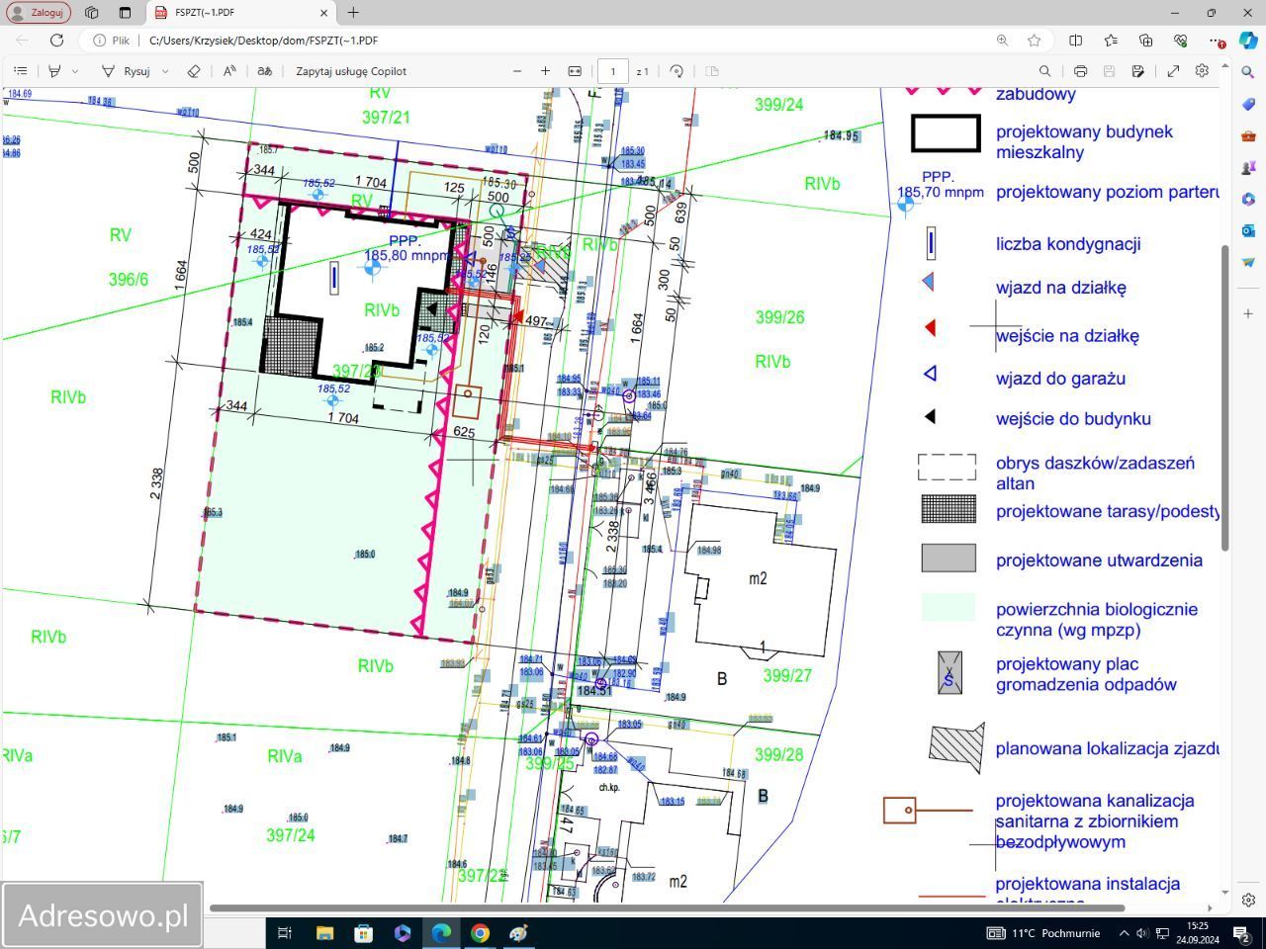Open the Edge tab actions menu
1266x949 pixels.
click(125, 13)
